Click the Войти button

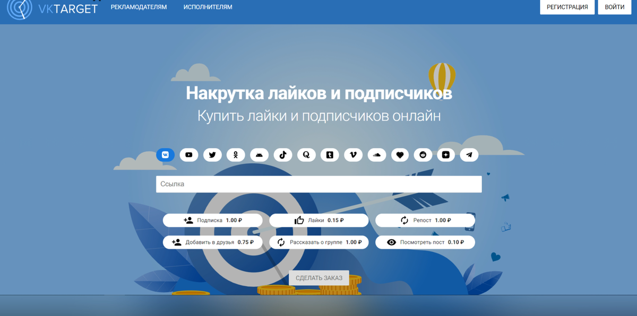click(614, 7)
